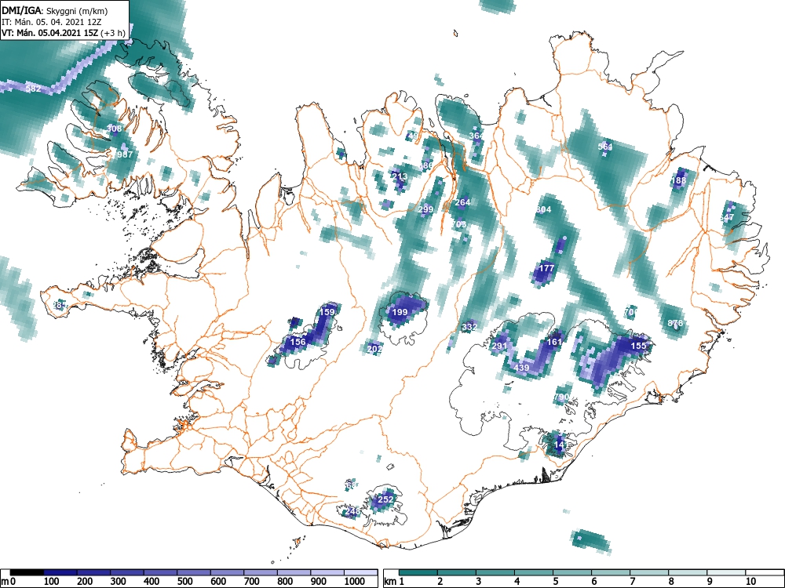Viewport: 785px width, 588px height.
Task: Click the 291 value on Vatnajökull
Action: (499, 346)
